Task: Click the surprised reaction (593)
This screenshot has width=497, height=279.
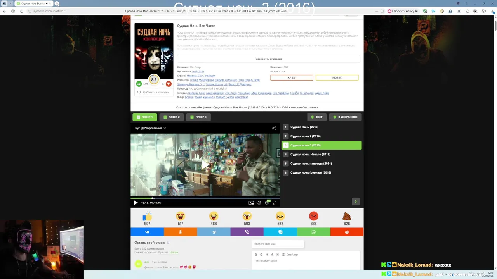Action: coord(247,216)
